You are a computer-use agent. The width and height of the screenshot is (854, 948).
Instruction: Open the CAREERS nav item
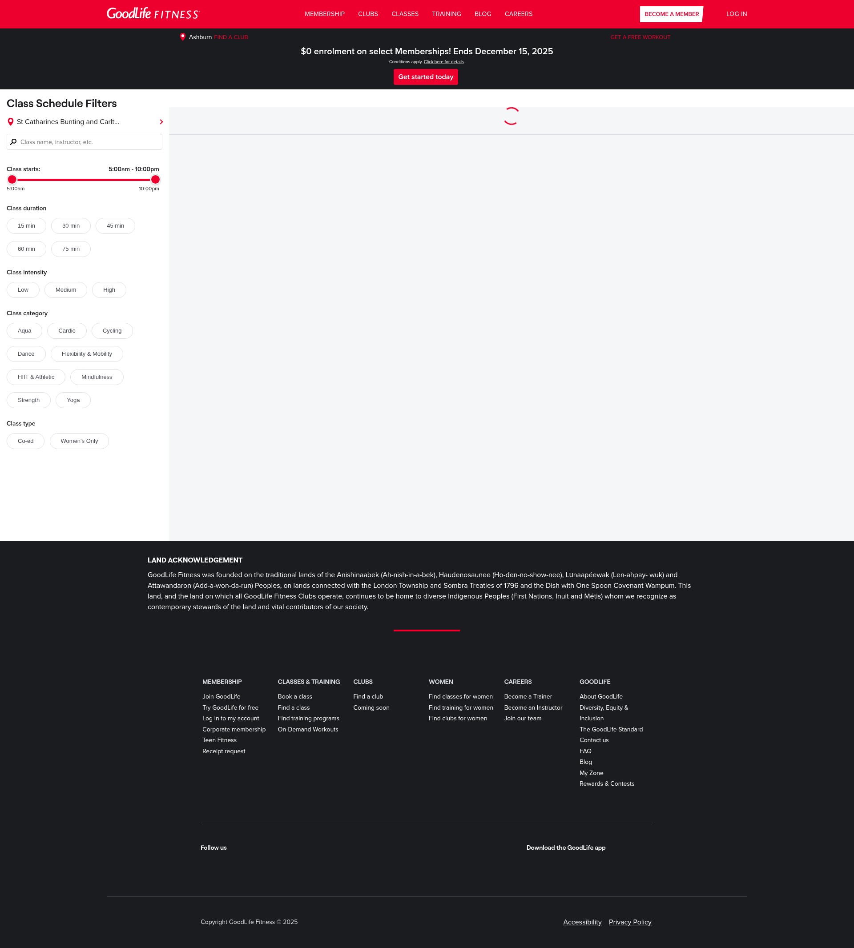pyautogui.click(x=519, y=14)
